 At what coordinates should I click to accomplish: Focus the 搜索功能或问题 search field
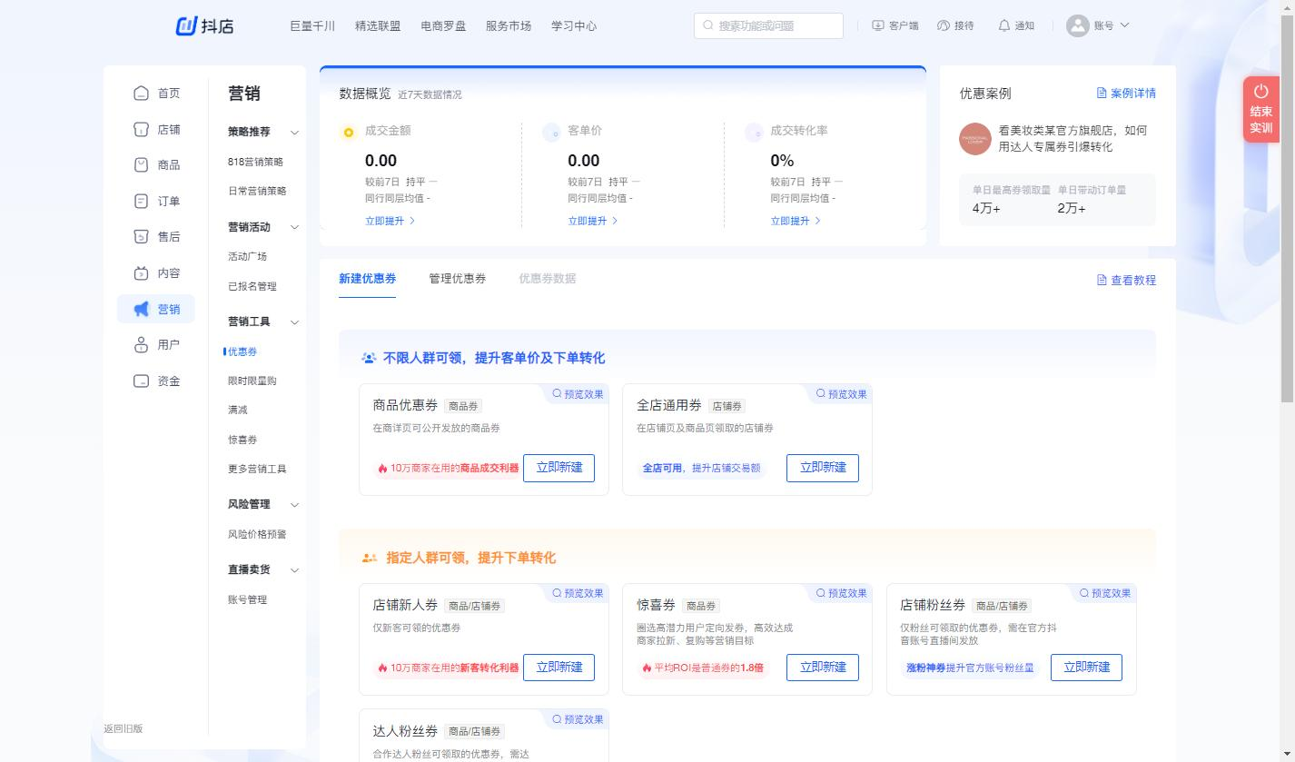click(x=768, y=25)
